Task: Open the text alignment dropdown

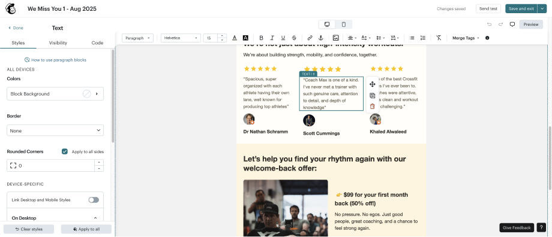Action: [352, 38]
